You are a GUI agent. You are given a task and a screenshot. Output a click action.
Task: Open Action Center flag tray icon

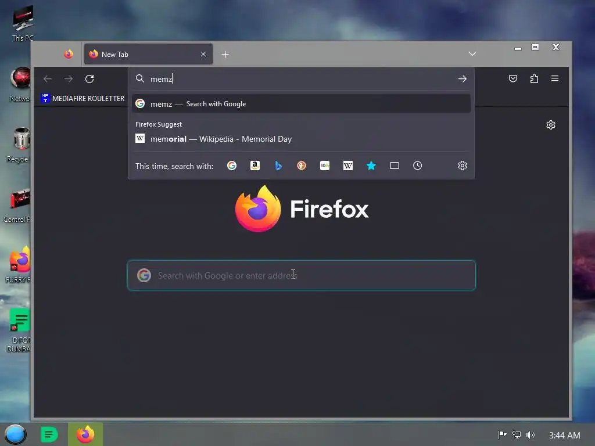tap(502, 435)
